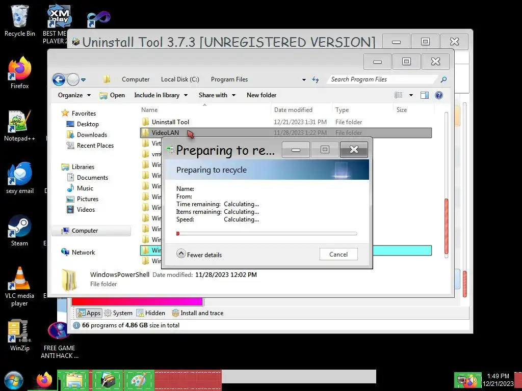This screenshot has width=522, height=391.
Task: Click Local Disk (C:) in the breadcrumb
Action: (x=180, y=79)
